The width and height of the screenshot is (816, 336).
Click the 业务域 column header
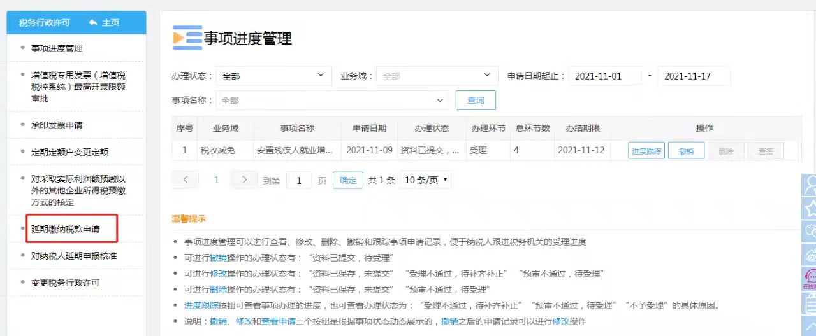[226, 128]
